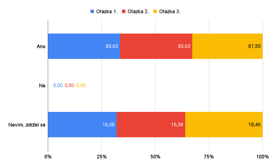Select the Ne category axis label
271x168 pixels.
pos(42,85)
